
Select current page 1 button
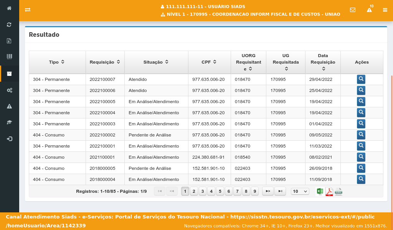click(x=185, y=191)
